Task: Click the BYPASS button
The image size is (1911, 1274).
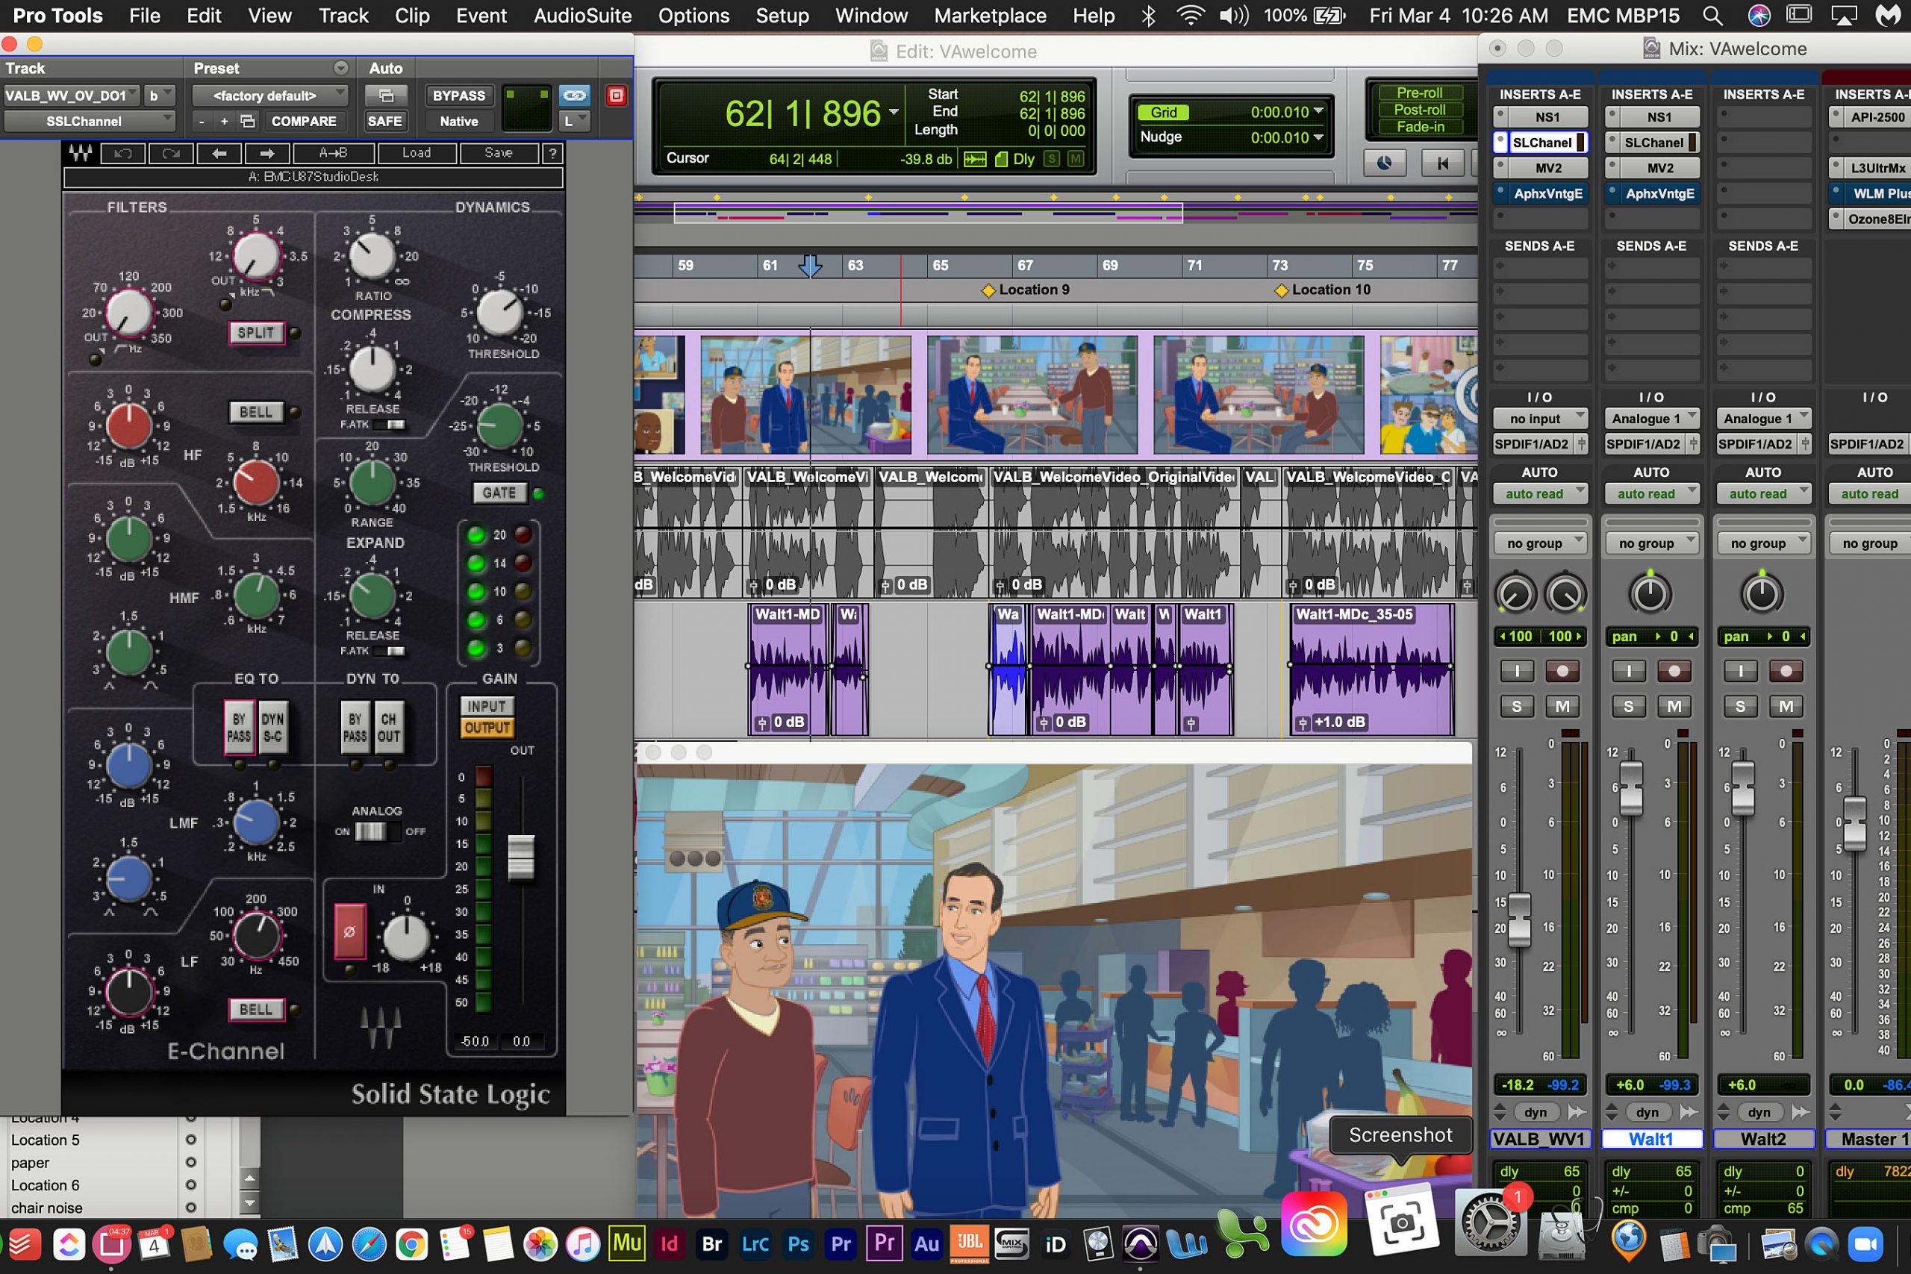Action: pos(458,96)
